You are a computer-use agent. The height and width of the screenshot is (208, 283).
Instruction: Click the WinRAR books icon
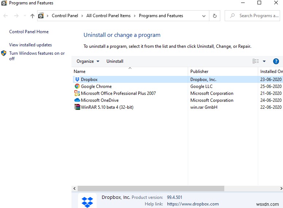coord(77,107)
